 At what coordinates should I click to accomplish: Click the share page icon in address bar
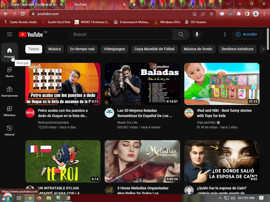point(203,14)
